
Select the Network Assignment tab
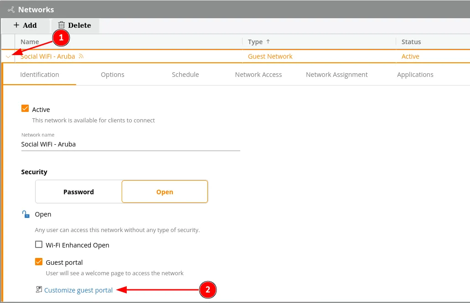(x=336, y=75)
